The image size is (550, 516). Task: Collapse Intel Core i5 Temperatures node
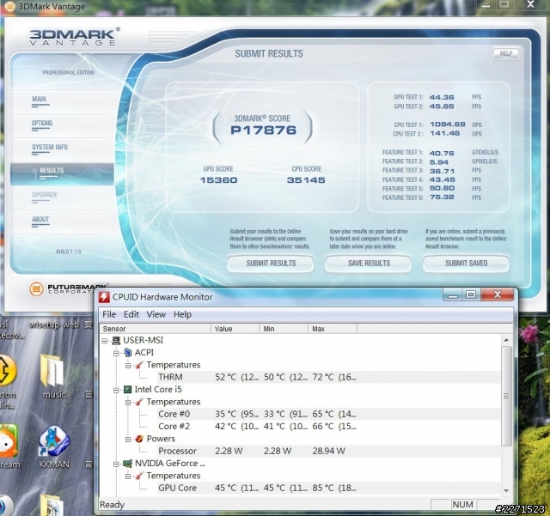coord(128,403)
